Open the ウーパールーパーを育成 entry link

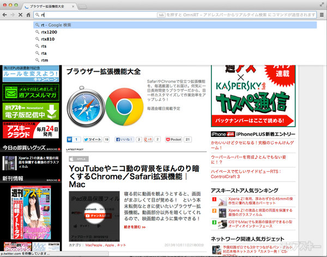pos(248,160)
